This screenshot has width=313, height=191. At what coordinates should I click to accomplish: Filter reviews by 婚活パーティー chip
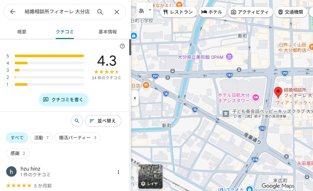pyautogui.click(x=77, y=138)
